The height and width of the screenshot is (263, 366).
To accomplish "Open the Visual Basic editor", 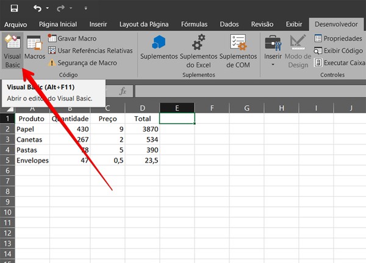I will (x=13, y=51).
